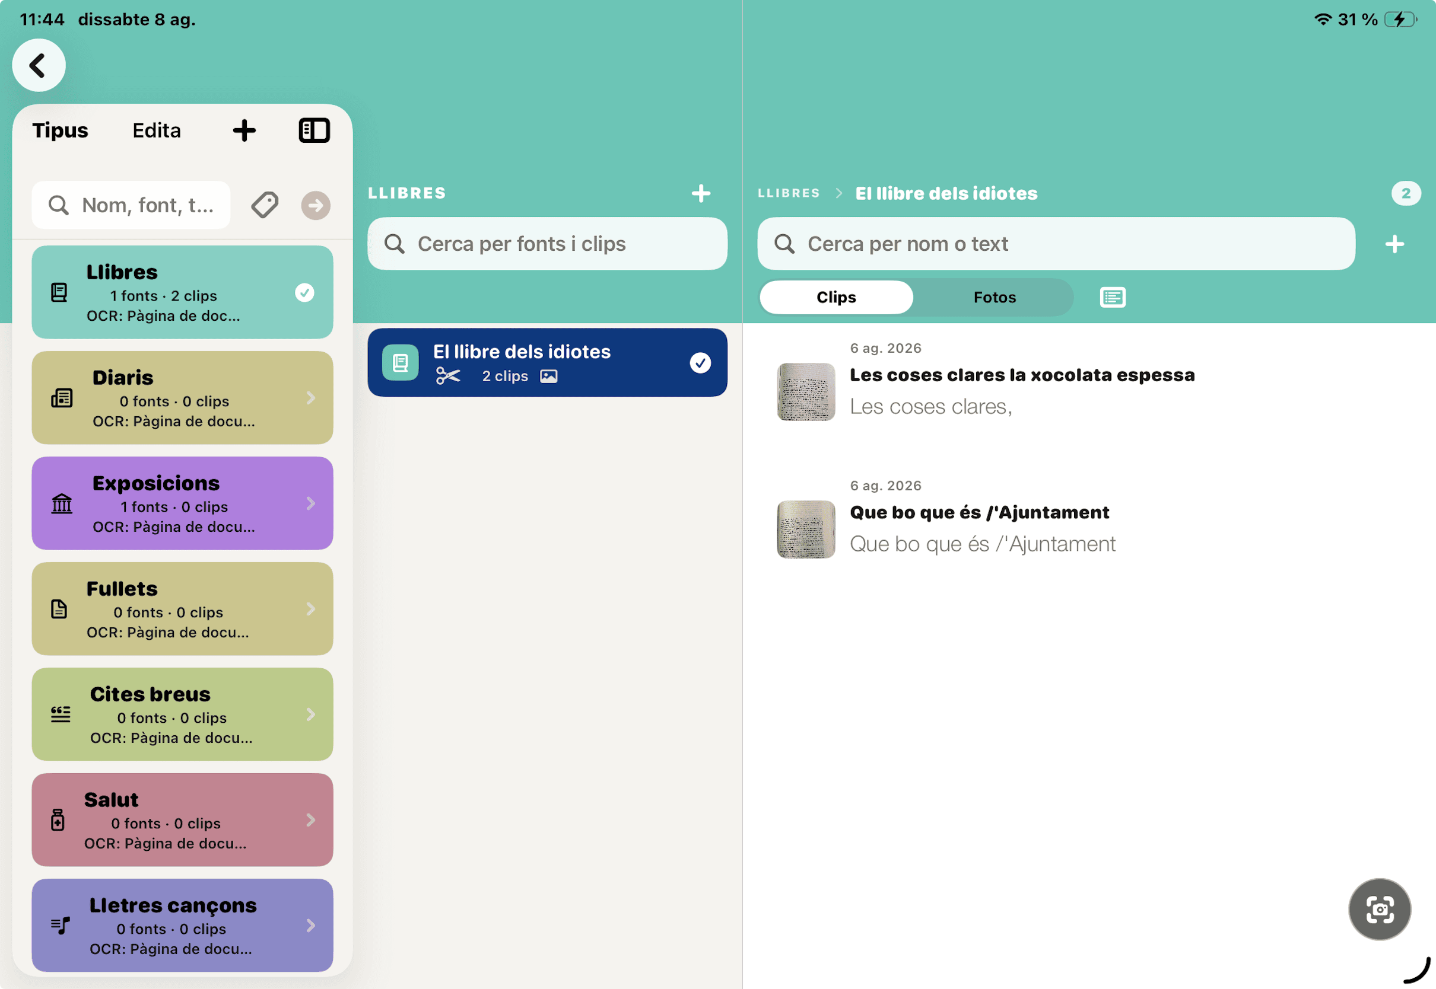Open clip Que bo que és /'Ajuntament title
The image size is (1436, 989).
[x=979, y=512]
